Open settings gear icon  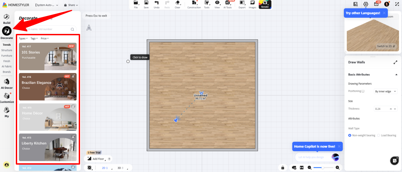point(366,4)
